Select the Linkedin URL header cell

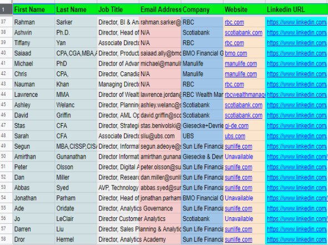[297, 9]
